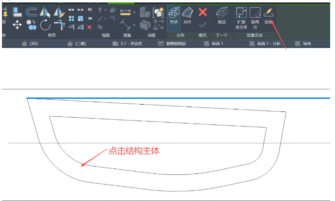
Task: Select the Rotate tool
Action: click(x=45, y=25)
